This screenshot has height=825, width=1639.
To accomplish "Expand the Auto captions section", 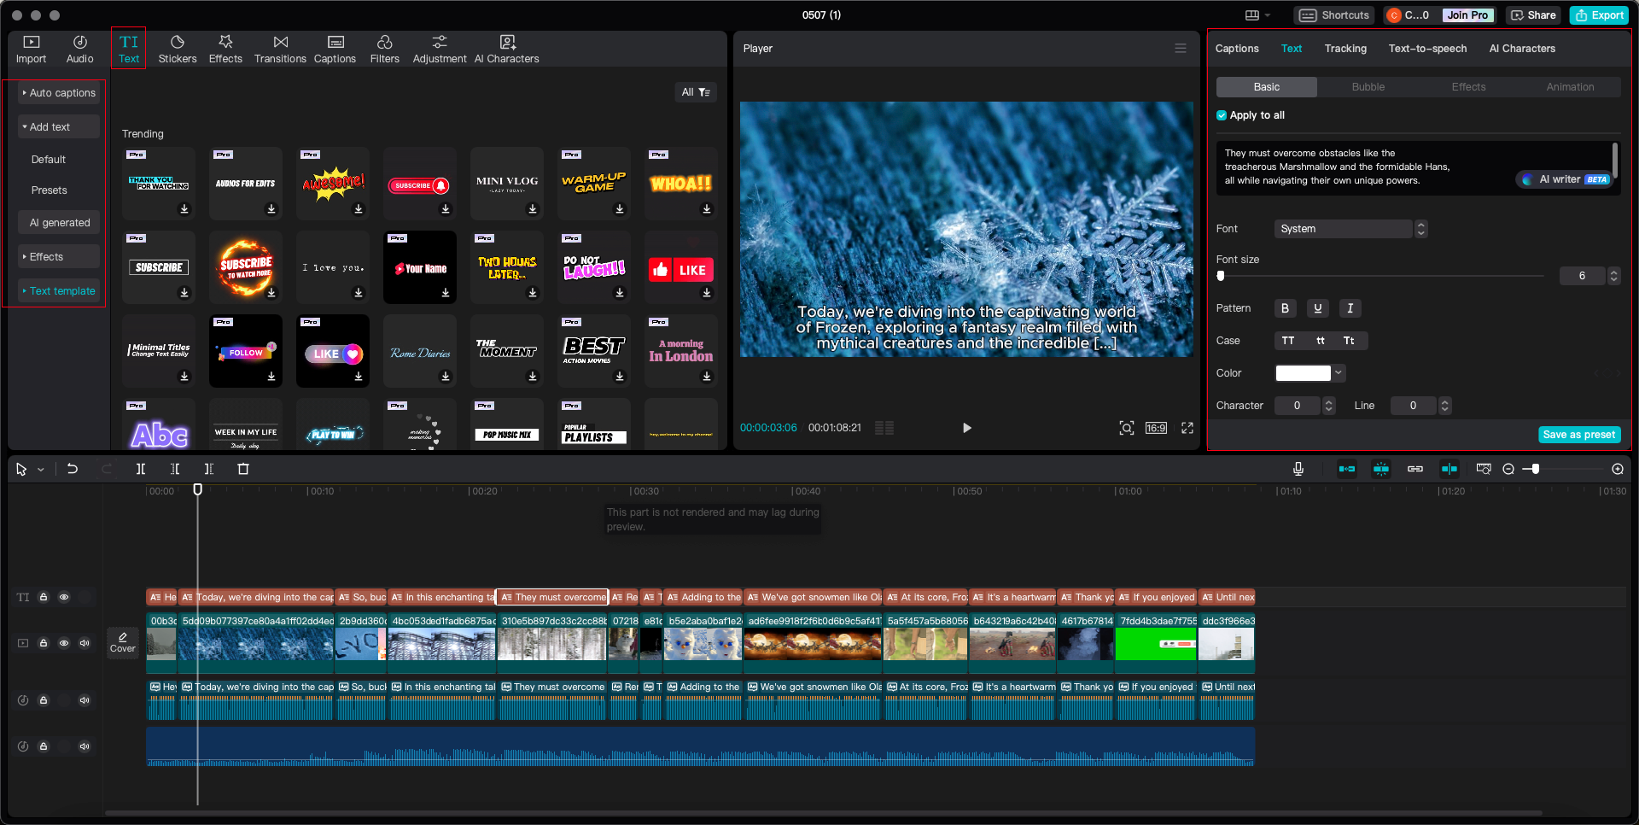I will pos(58,93).
